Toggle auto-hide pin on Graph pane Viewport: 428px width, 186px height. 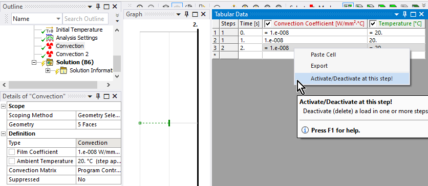[x=187, y=14]
